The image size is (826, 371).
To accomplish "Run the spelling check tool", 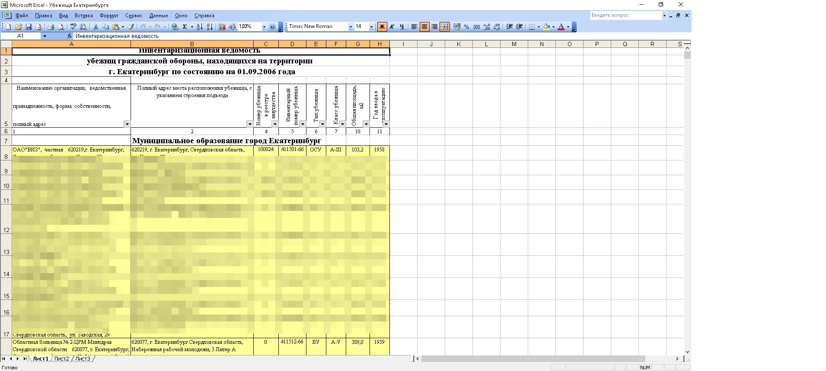I will pyautogui.click(x=73, y=27).
